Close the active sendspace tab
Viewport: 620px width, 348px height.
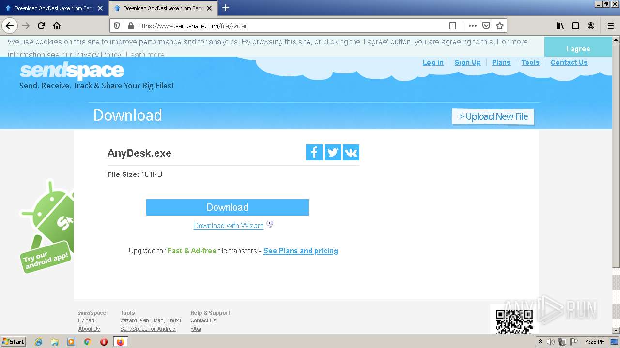[x=209, y=8]
